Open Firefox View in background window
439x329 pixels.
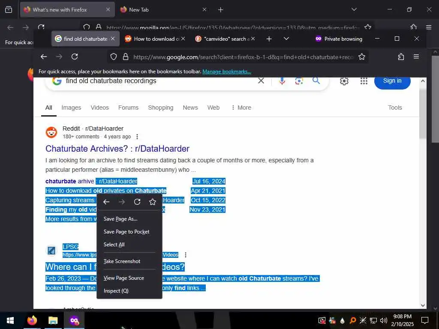tap(9, 10)
